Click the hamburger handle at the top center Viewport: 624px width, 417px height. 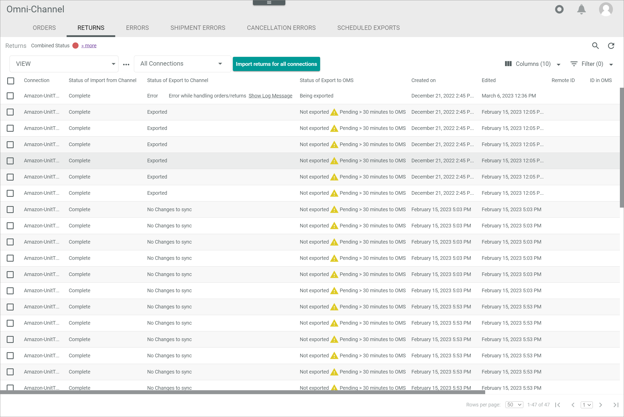tap(269, 3)
